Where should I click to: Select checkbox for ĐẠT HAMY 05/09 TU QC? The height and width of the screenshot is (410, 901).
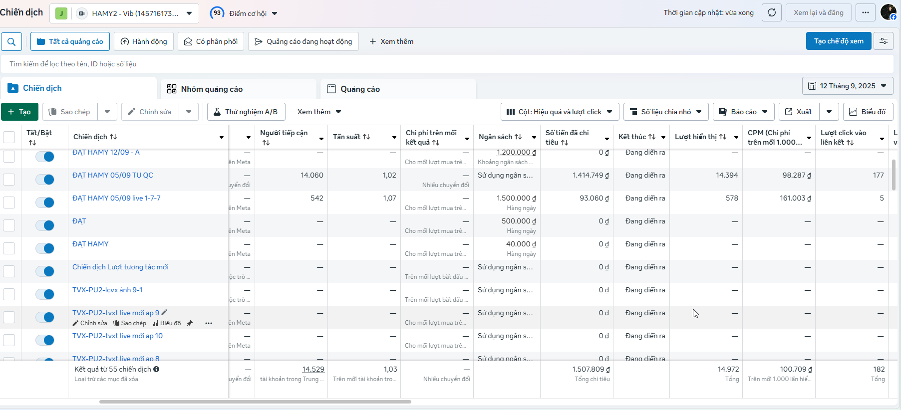point(9,180)
